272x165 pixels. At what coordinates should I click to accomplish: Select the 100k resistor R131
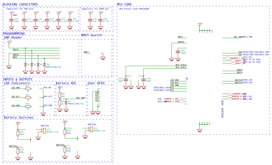65,132
